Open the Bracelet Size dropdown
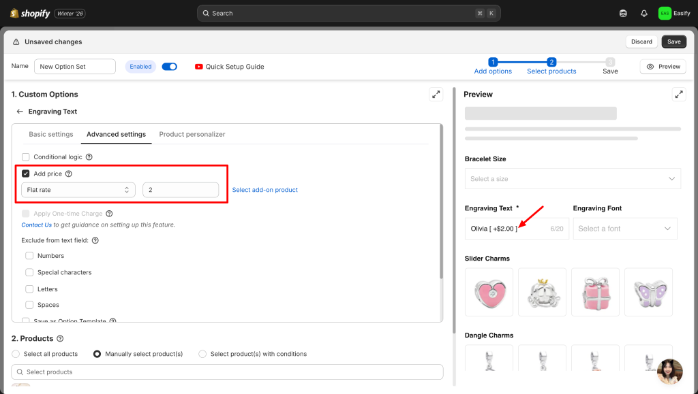This screenshot has height=394, width=698. [573, 179]
